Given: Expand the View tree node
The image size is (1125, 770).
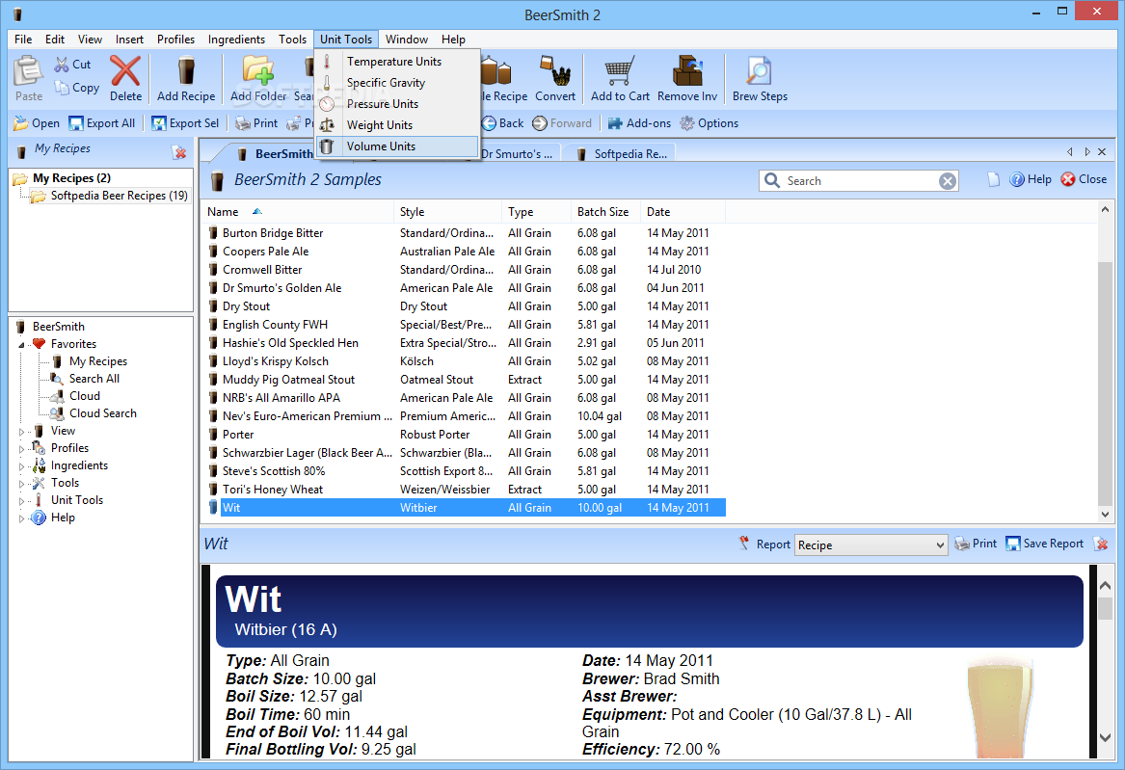Looking at the screenshot, I should tap(21, 432).
